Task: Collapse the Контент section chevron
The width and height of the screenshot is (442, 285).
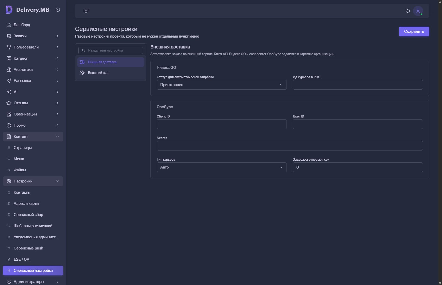Action: pos(58,137)
